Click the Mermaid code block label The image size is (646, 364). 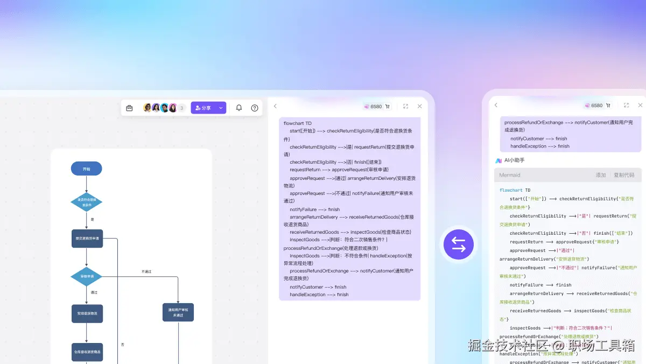[510, 175]
